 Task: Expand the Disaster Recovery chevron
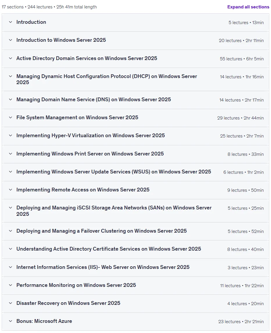(x=10, y=303)
